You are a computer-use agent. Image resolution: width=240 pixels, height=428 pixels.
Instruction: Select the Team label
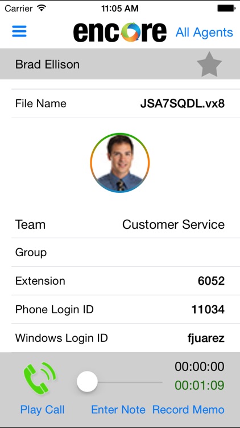[30, 225]
